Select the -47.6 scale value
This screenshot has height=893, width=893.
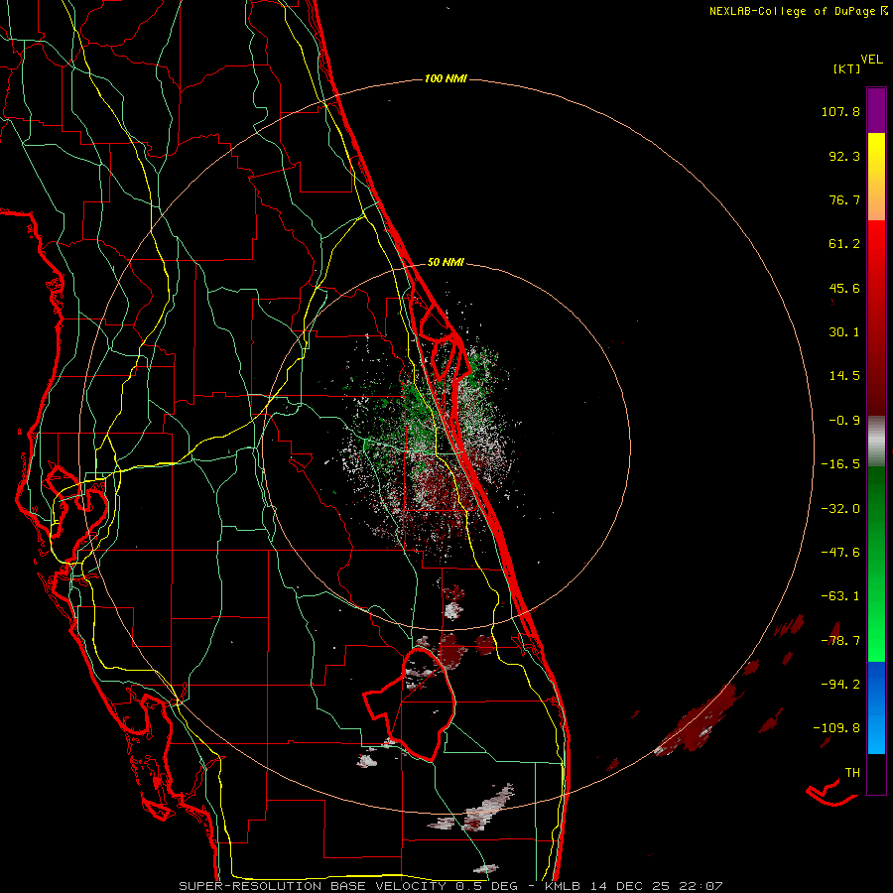point(840,553)
